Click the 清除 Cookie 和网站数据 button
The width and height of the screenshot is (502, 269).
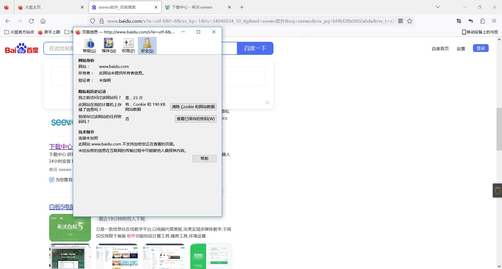tap(193, 107)
